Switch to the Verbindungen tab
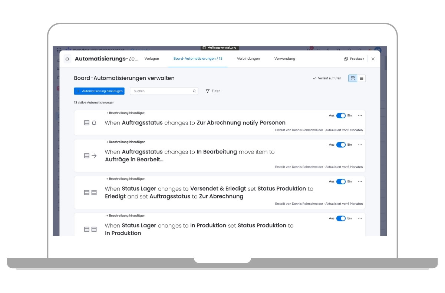 [x=248, y=59]
